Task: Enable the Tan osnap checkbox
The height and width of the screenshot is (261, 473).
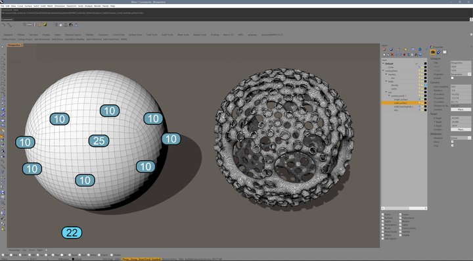Action: pos(62,255)
